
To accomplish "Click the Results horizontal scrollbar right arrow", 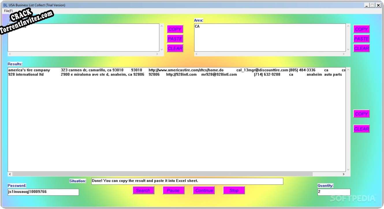I will tap(343, 174).
